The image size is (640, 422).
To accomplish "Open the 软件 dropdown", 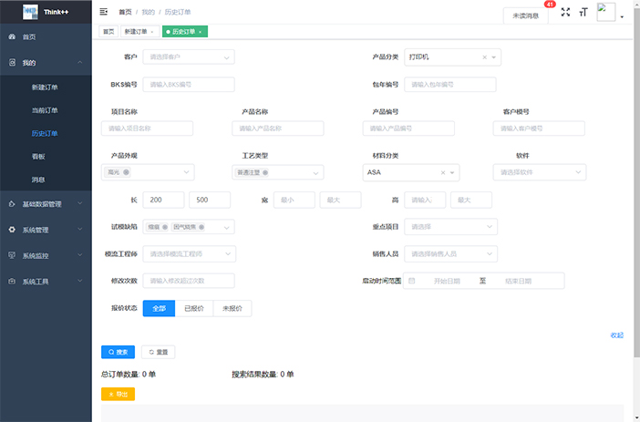I will [x=540, y=172].
